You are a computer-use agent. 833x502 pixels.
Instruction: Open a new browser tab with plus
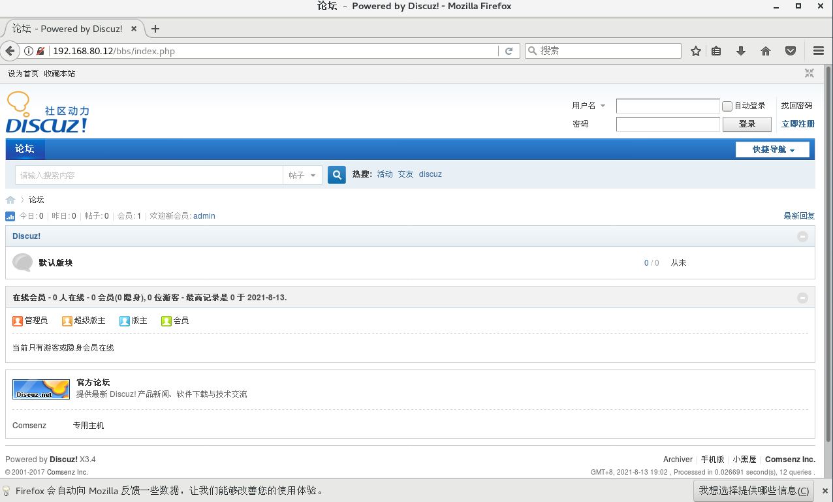(x=155, y=29)
